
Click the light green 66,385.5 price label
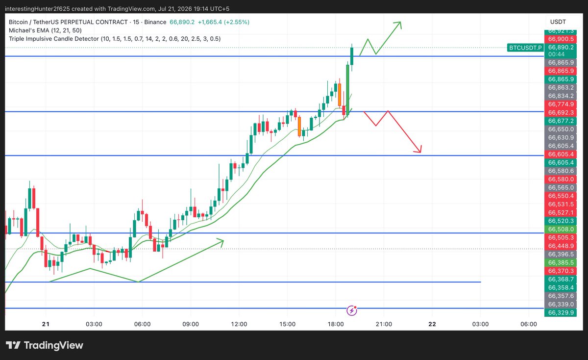561,262
